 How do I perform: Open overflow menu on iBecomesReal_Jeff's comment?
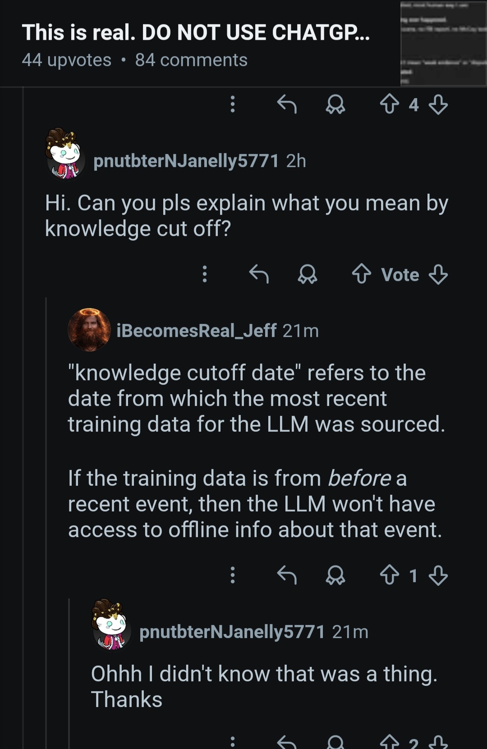coord(233,575)
